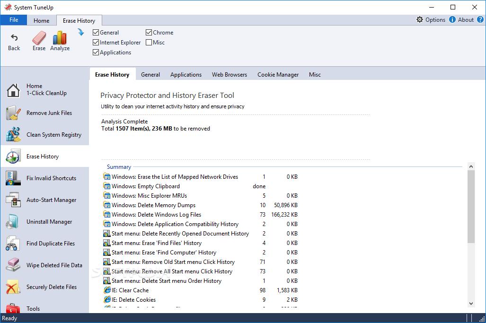Open Uninstall Manager icon
The image size is (486, 323).
click(13, 221)
